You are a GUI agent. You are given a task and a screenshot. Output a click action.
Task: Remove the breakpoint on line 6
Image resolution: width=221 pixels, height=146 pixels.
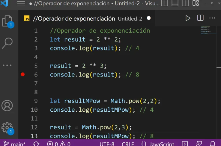coord(23,74)
